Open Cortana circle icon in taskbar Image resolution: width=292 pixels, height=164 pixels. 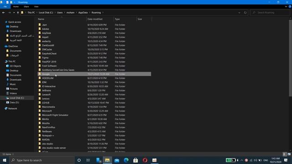tap(79, 160)
